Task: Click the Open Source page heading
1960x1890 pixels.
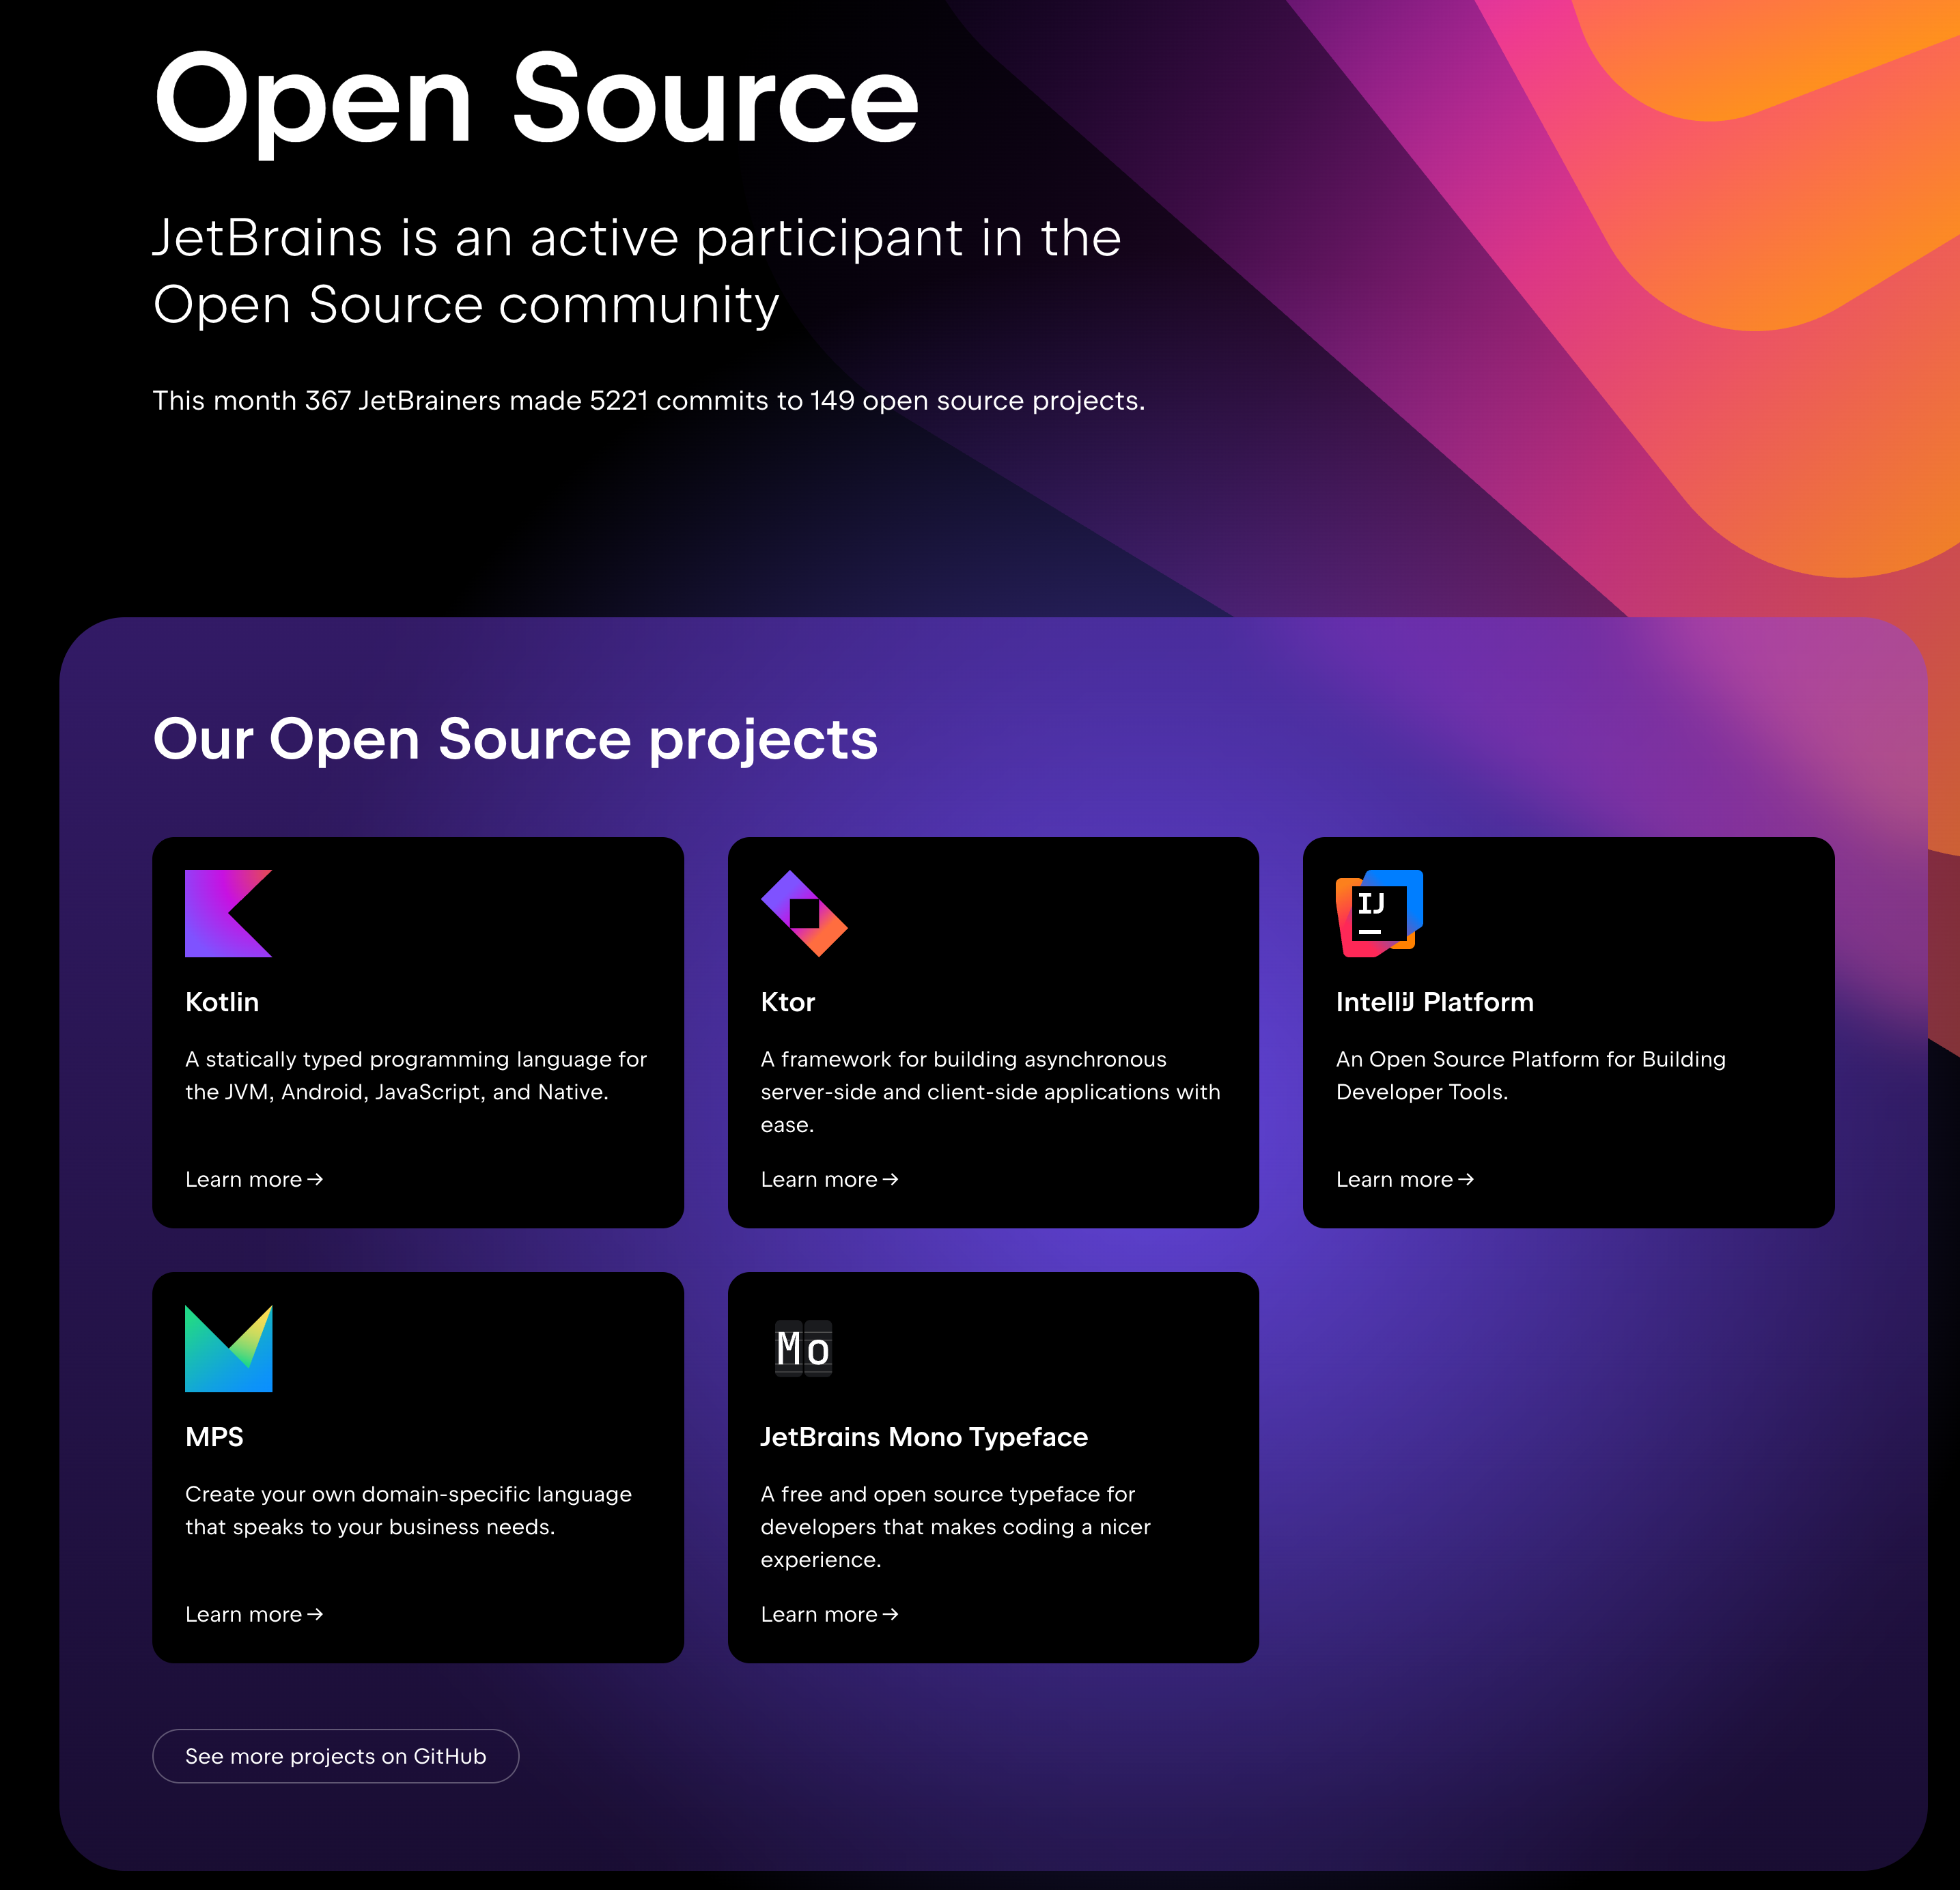Action: [536, 100]
